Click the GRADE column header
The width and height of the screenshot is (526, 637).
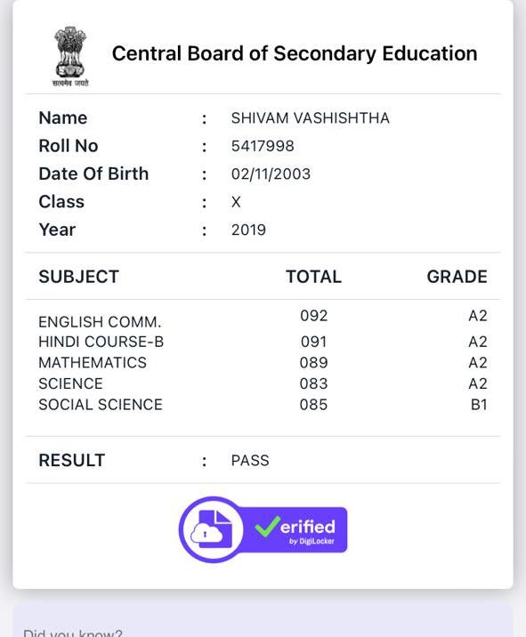[457, 277]
